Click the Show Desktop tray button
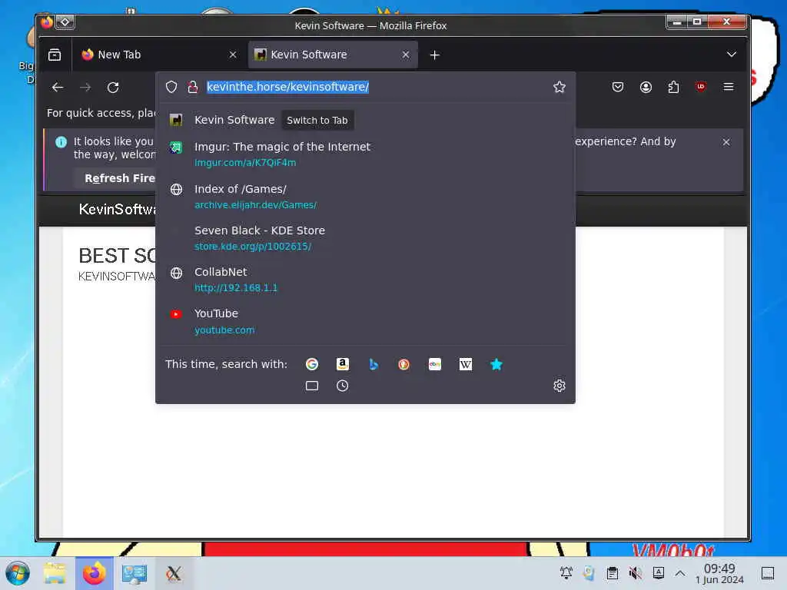The image size is (787, 590). (768, 573)
